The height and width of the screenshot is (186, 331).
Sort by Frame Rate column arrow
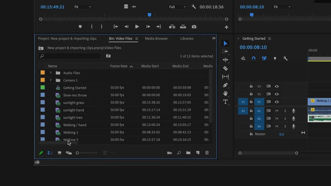click(131, 66)
